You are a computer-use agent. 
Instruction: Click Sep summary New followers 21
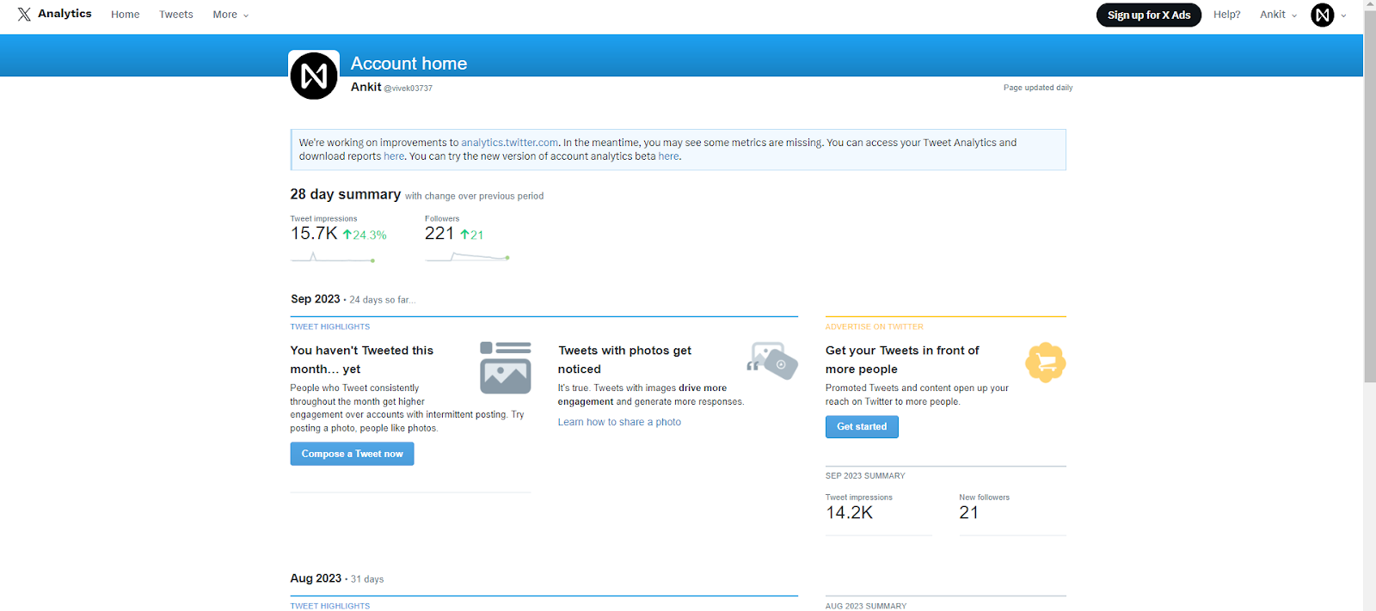pos(969,513)
